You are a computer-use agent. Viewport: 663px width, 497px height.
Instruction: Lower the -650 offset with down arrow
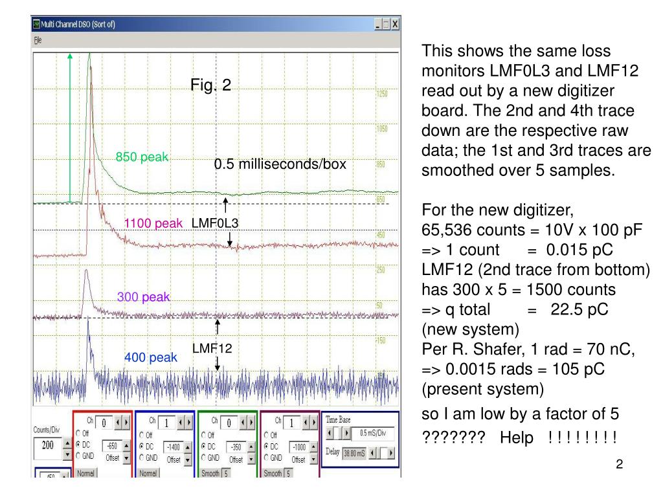(126, 459)
